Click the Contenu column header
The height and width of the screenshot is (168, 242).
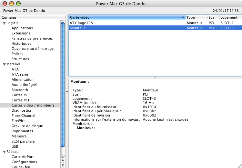click(30, 17)
